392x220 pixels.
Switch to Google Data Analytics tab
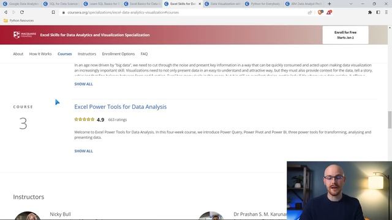click(x=21, y=4)
